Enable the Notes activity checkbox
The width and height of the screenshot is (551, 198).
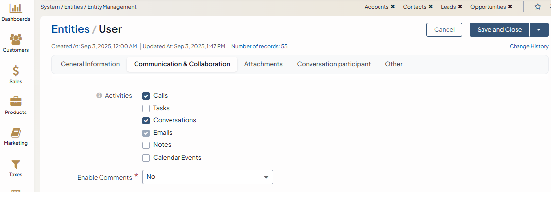point(146,145)
